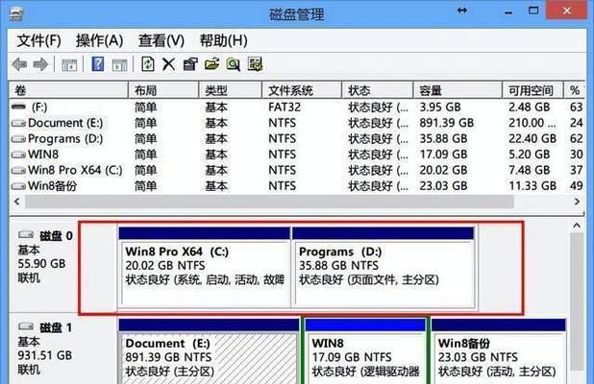The height and width of the screenshot is (384, 594).
Task: Select the WIN8 name in volume list
Action: (43, 155)
